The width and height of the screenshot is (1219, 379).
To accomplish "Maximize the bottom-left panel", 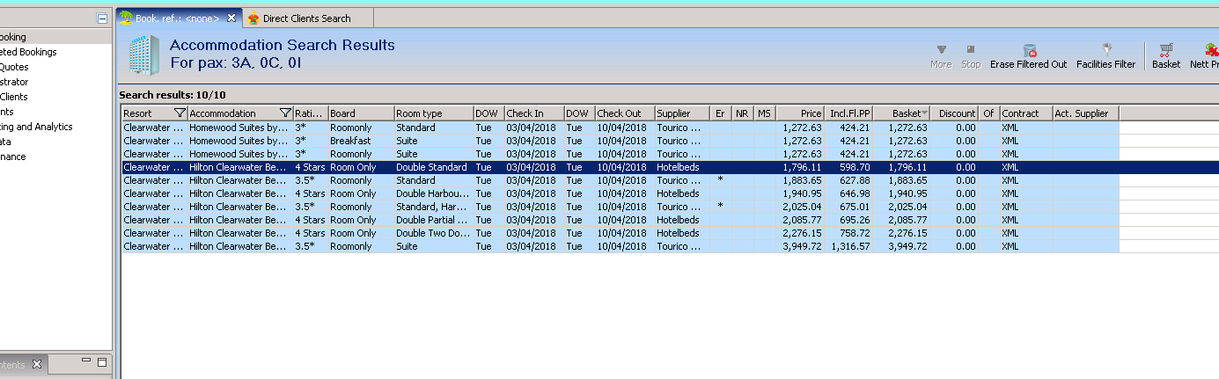I will 102,361.
